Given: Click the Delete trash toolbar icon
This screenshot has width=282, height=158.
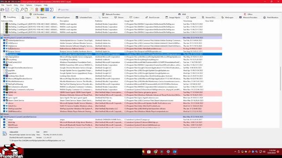Looking at the screenshot, I should pyautogui.click(x=37, y=10).
